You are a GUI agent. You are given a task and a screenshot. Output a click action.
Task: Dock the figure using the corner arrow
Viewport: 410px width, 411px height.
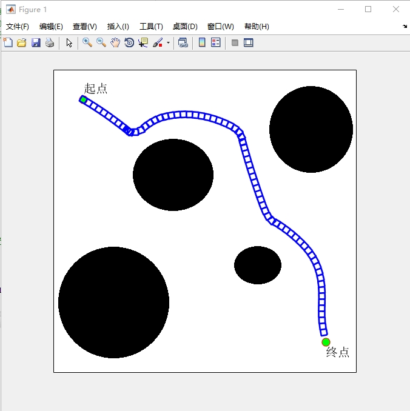pos(405,26)
